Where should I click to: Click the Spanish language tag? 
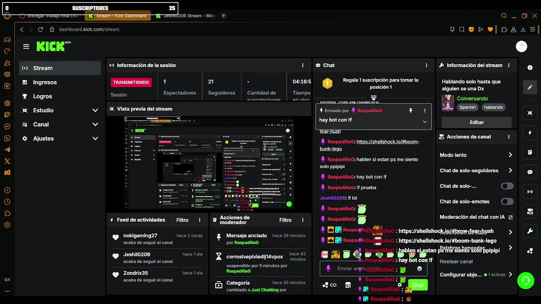(468, 107)
